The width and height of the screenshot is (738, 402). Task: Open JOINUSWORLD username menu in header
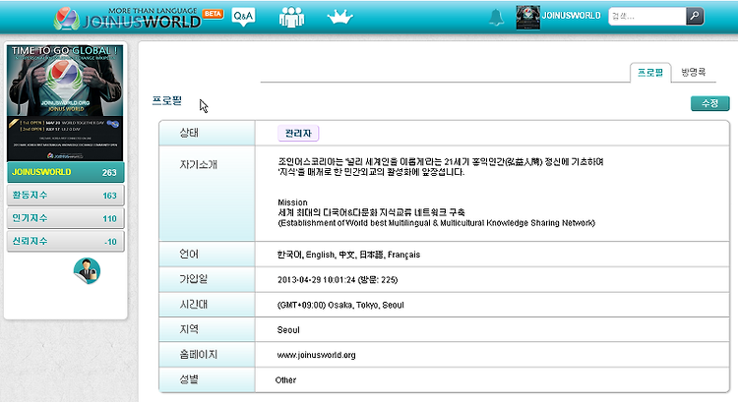point(571,16)
